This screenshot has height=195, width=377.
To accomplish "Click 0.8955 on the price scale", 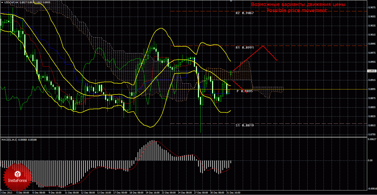I will point(371,62).
